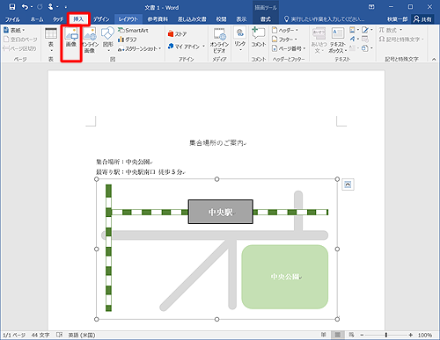Viewport: 440px width, 340px height.
Task: Insert an オンライン画像 online picture
Action: 90,40
